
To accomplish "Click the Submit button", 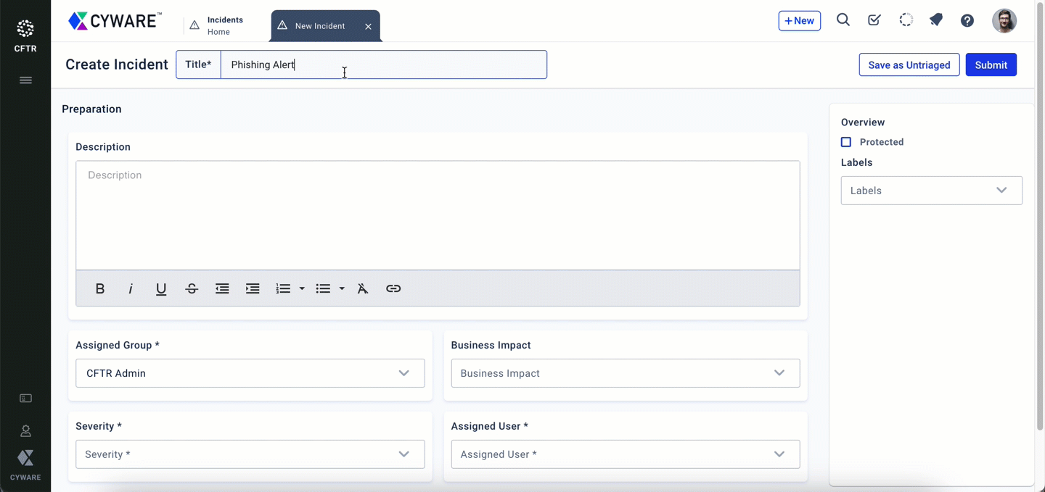I will (991, 64).
